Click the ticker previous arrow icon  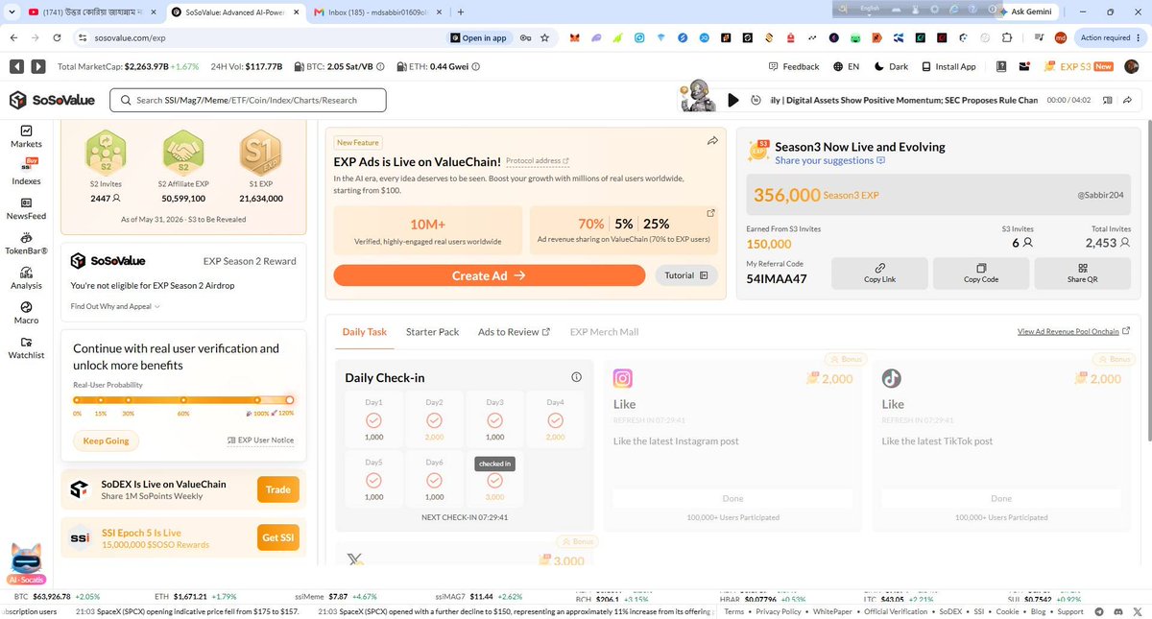click(16, 67)
